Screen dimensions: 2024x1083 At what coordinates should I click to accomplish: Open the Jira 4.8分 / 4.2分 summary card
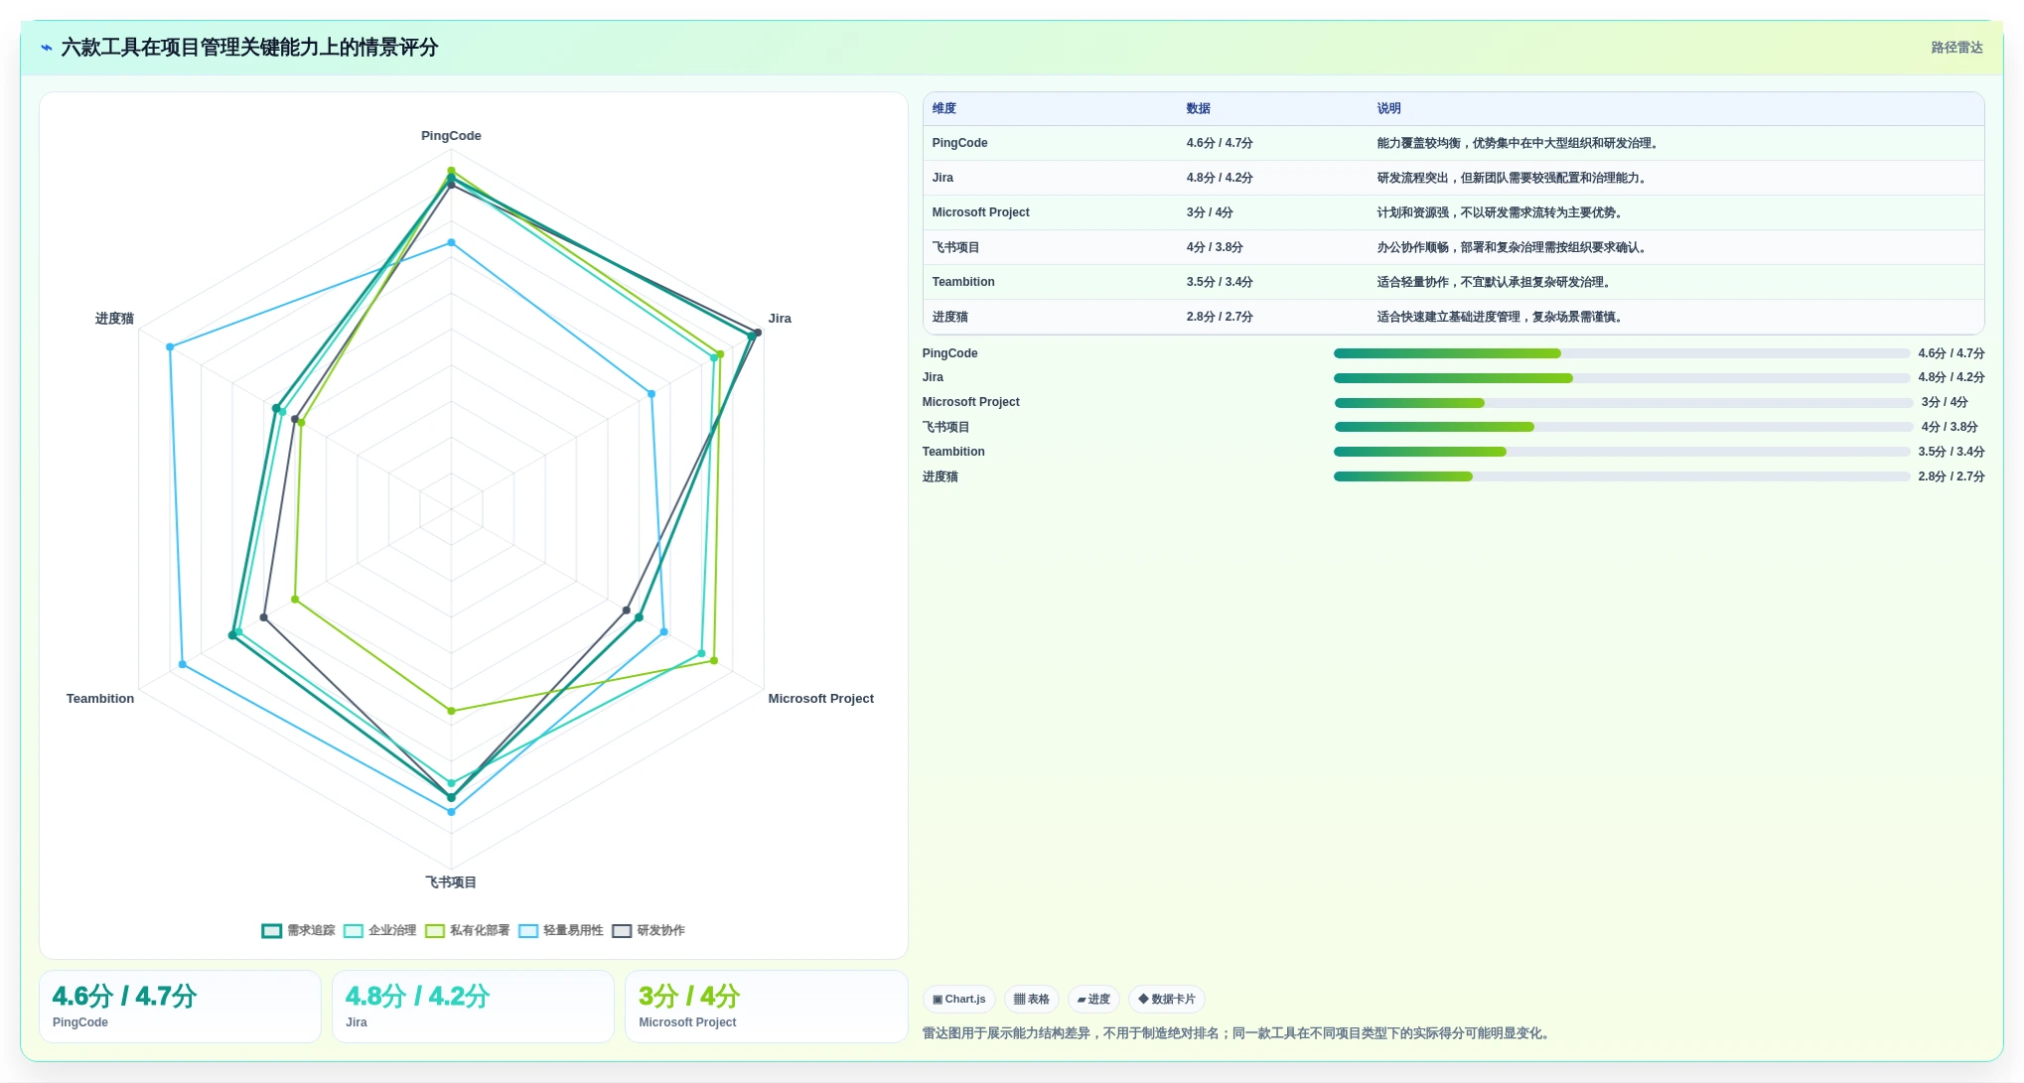[473, 1007]
